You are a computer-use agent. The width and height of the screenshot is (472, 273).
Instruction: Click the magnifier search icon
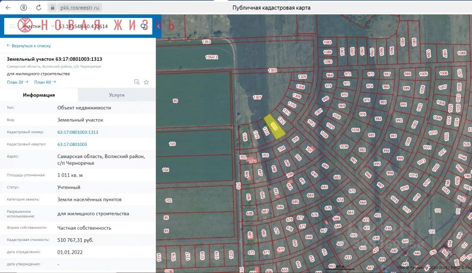click(143, 26)
